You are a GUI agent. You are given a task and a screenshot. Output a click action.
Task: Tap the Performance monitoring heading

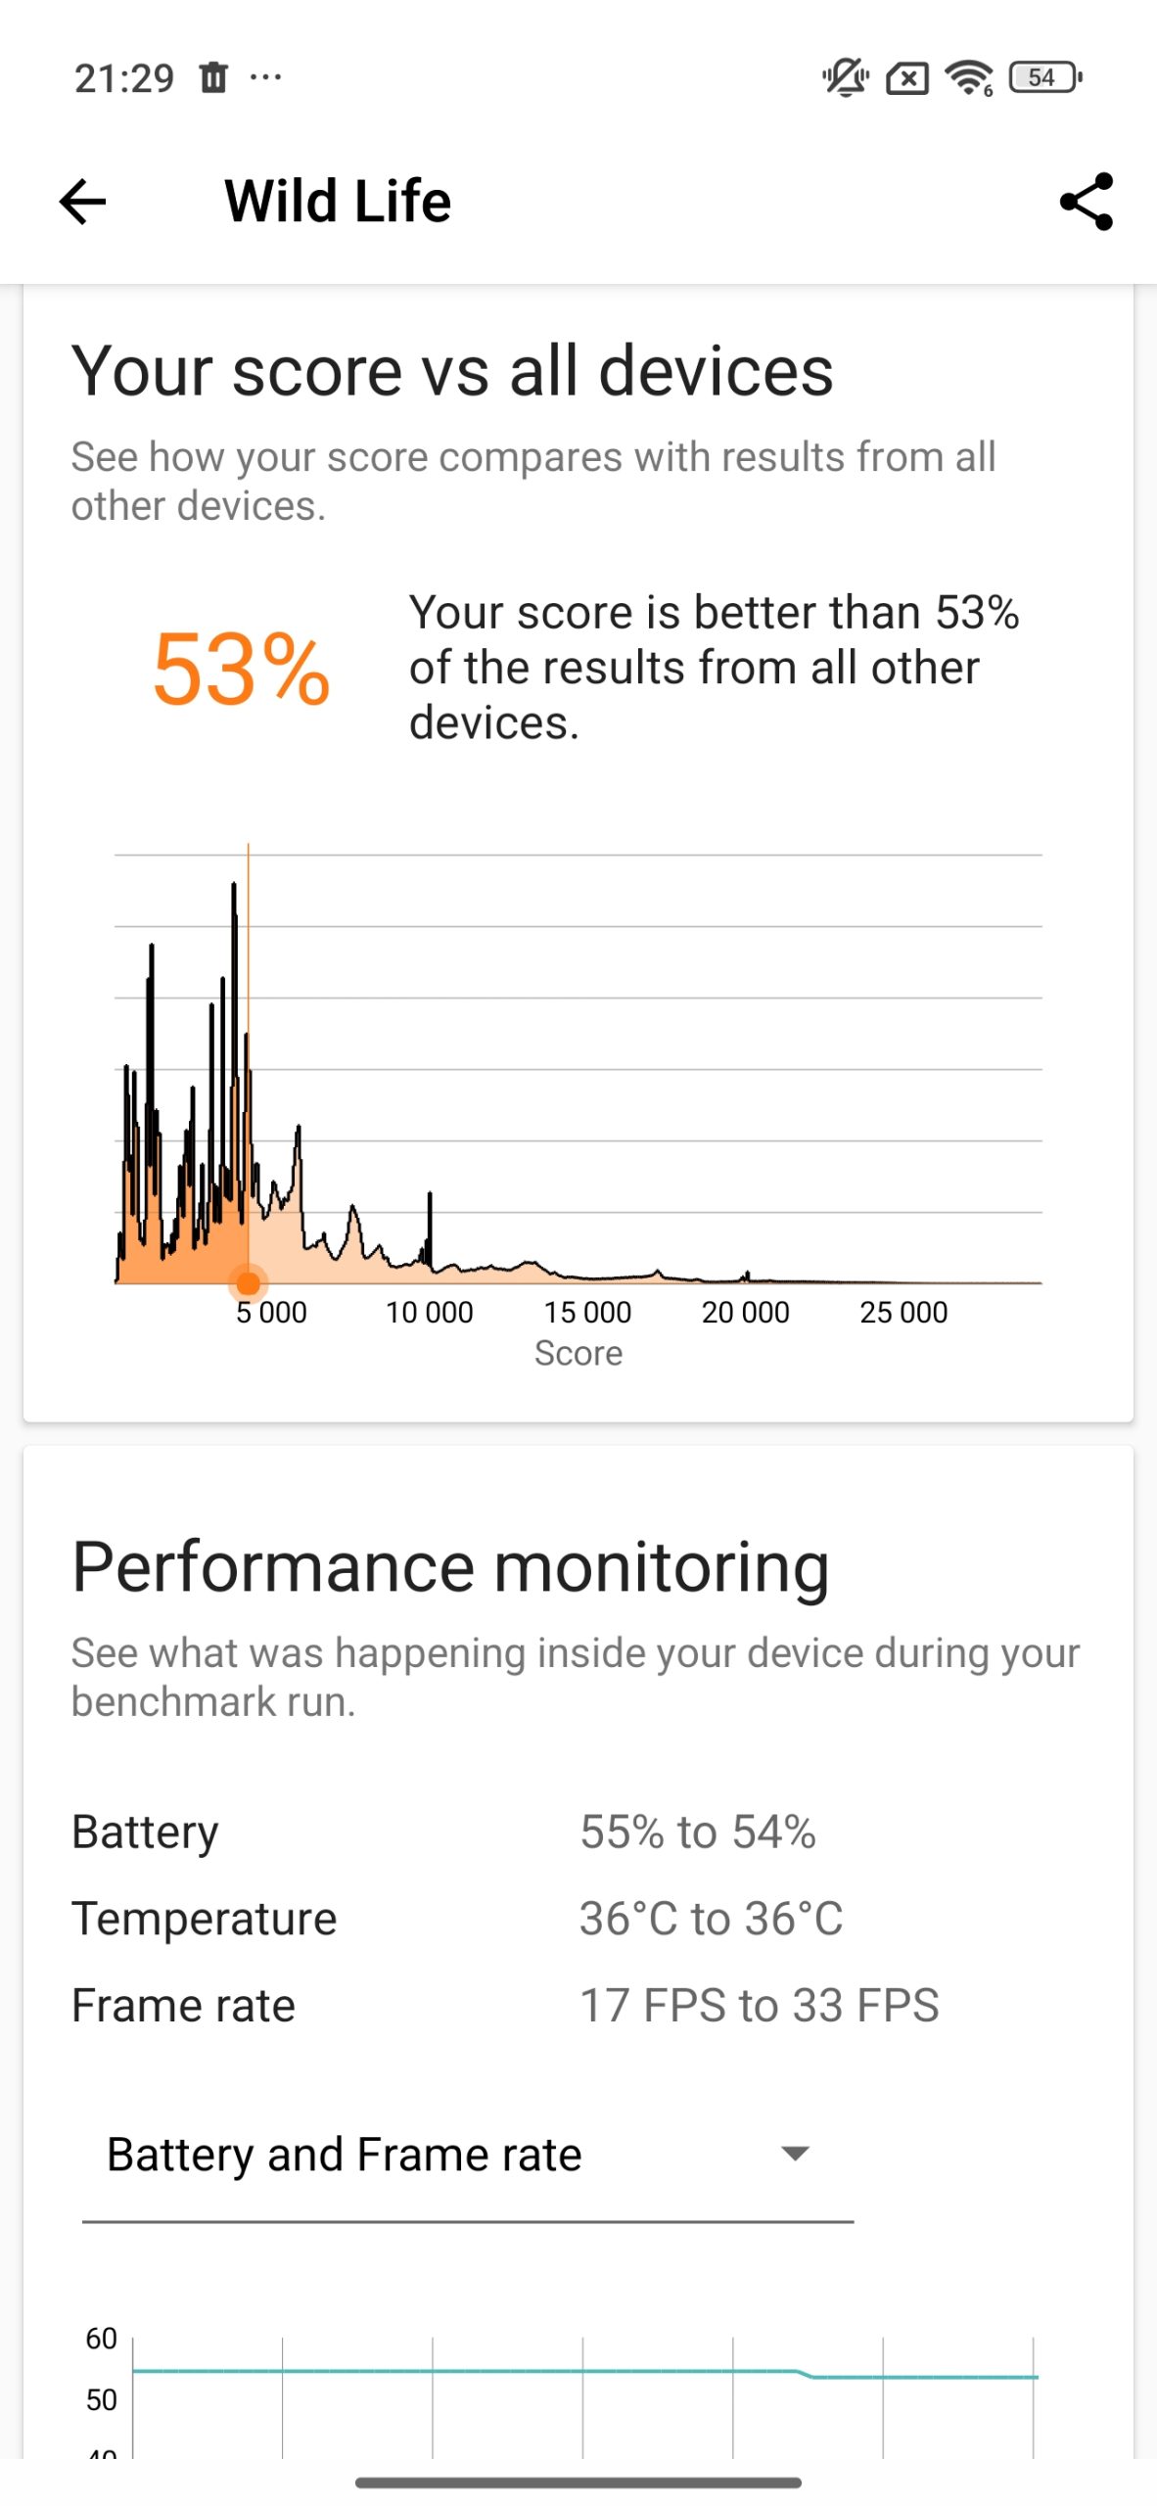(x=450, y=1567)
